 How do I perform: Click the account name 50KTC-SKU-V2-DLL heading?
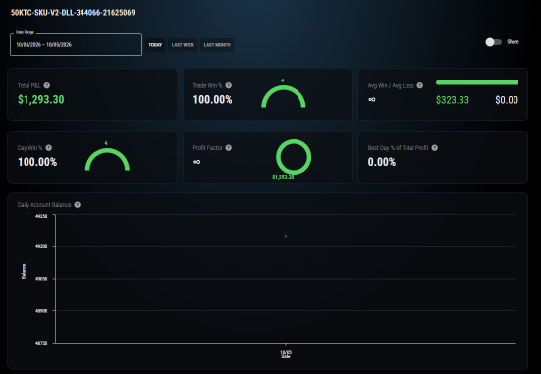(x=73, y=13)
